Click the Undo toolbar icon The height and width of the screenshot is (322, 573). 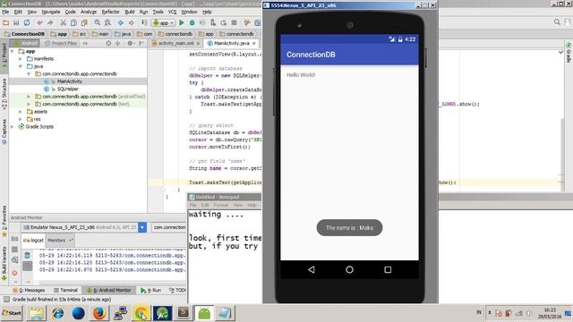click(x=39, y=22)
